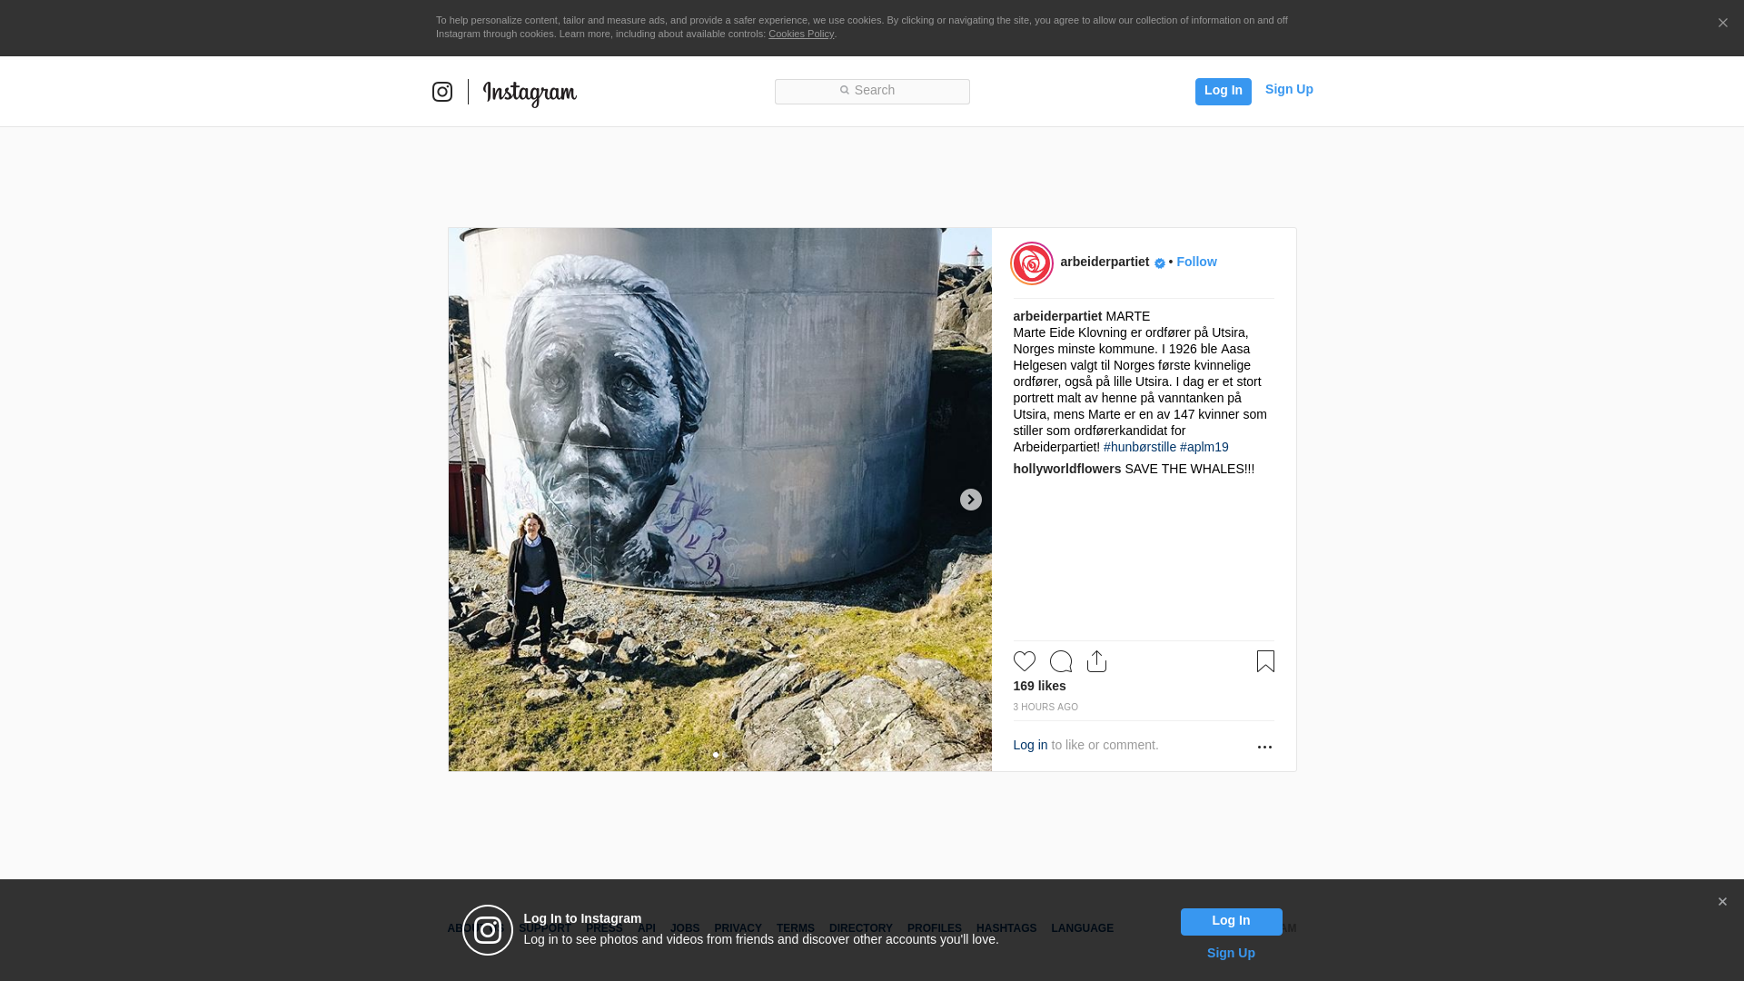
Task: Share the post with share icon
Action: (x=1097, y=661)
